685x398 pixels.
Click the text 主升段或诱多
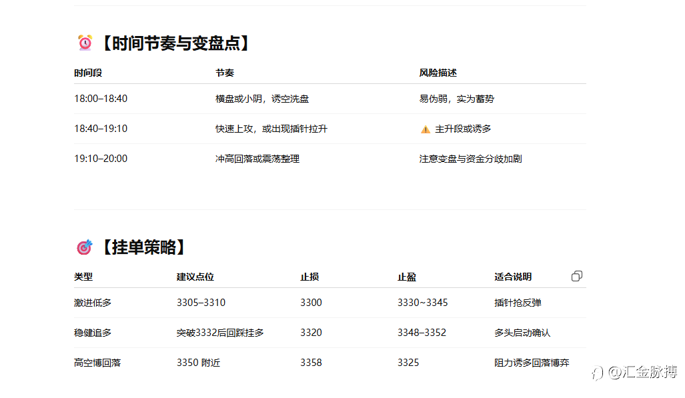tap(463, 129)
